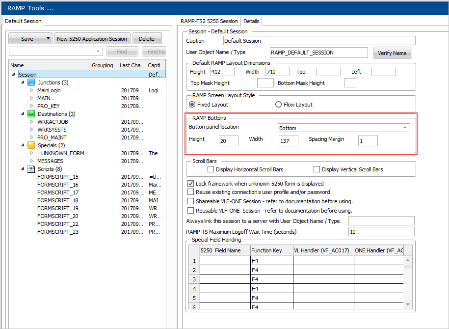Click the Scripts group icon
449x329 pixels.
(x=31, y=169)
